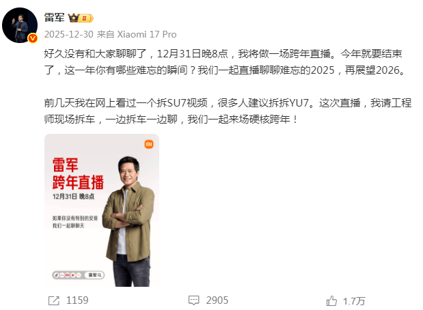
Task: Click the repost share icon
Action: click(x=54, y=300)
